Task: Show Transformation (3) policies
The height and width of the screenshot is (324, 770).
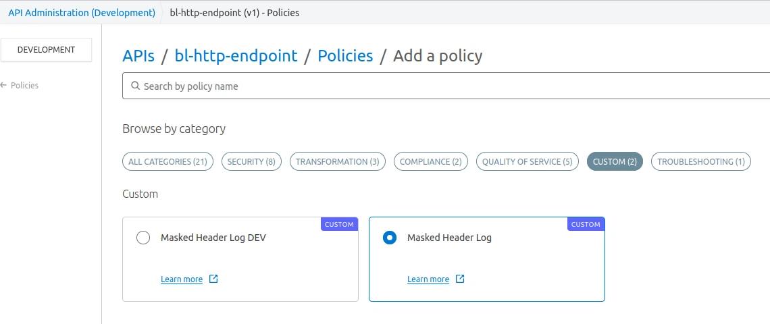Action: click(x=337, y=162)
